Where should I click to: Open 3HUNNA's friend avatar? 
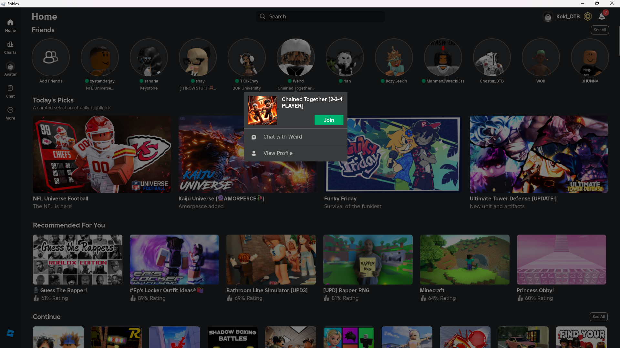coord(590,57)
